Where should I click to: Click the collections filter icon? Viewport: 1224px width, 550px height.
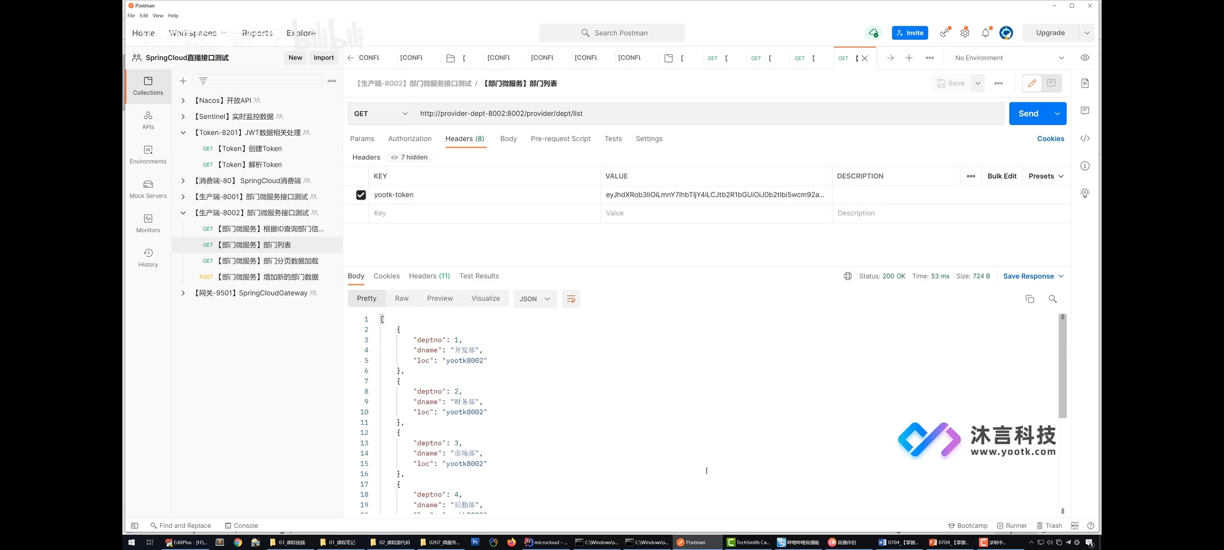click(203, 81)
